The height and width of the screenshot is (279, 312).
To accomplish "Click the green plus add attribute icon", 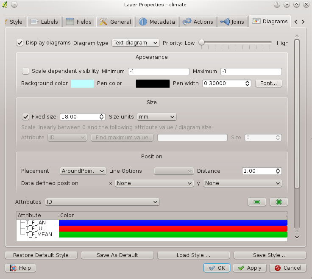I will [279, 202].
